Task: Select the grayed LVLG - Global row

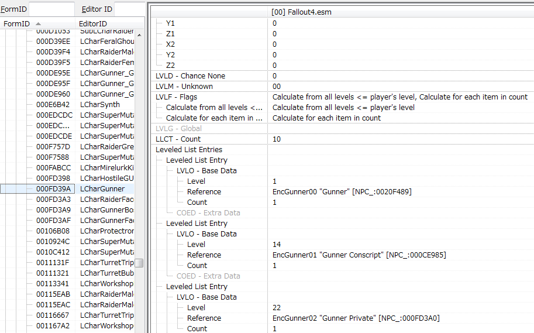Action: click(342, 129)
